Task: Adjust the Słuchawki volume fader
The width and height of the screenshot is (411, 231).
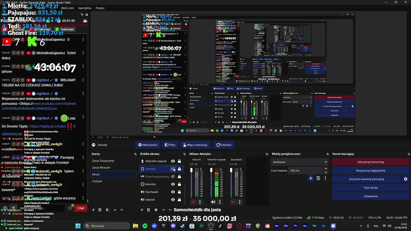Action: 231,170
